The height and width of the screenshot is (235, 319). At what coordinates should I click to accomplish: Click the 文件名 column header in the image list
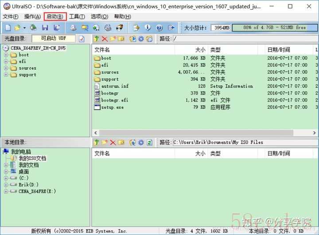tap(133, 49)
